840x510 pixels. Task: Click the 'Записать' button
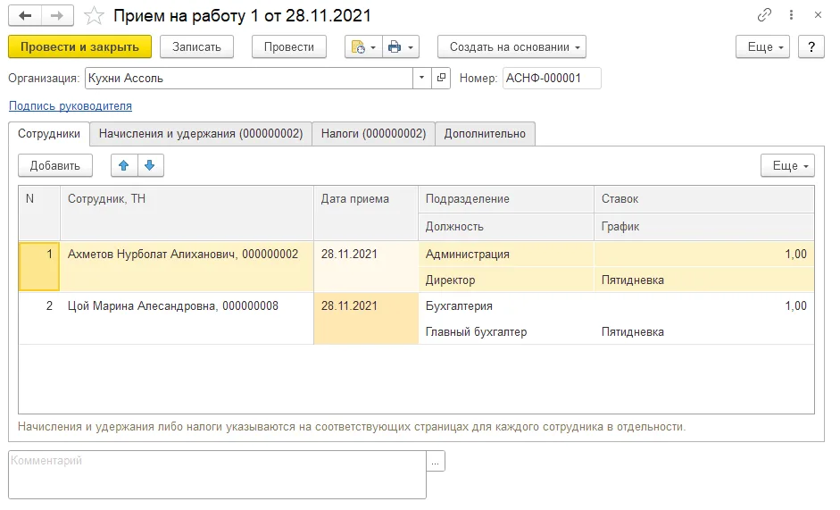point(196,46)
